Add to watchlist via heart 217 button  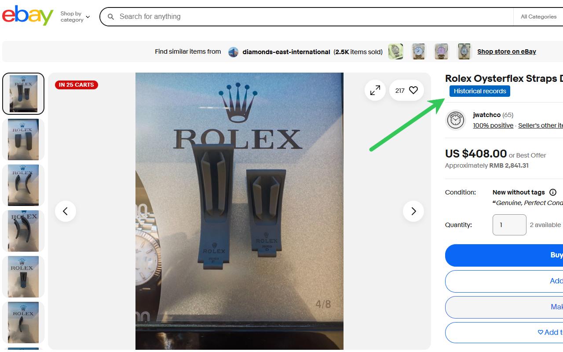click(x=406, y=90)
